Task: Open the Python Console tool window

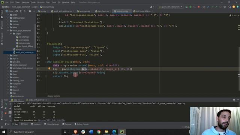Action: point(82,124)
